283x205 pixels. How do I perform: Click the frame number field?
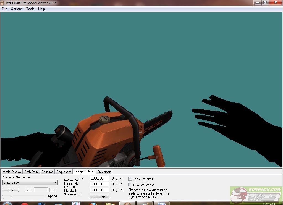pyautogui.click(x=41, y=190)
